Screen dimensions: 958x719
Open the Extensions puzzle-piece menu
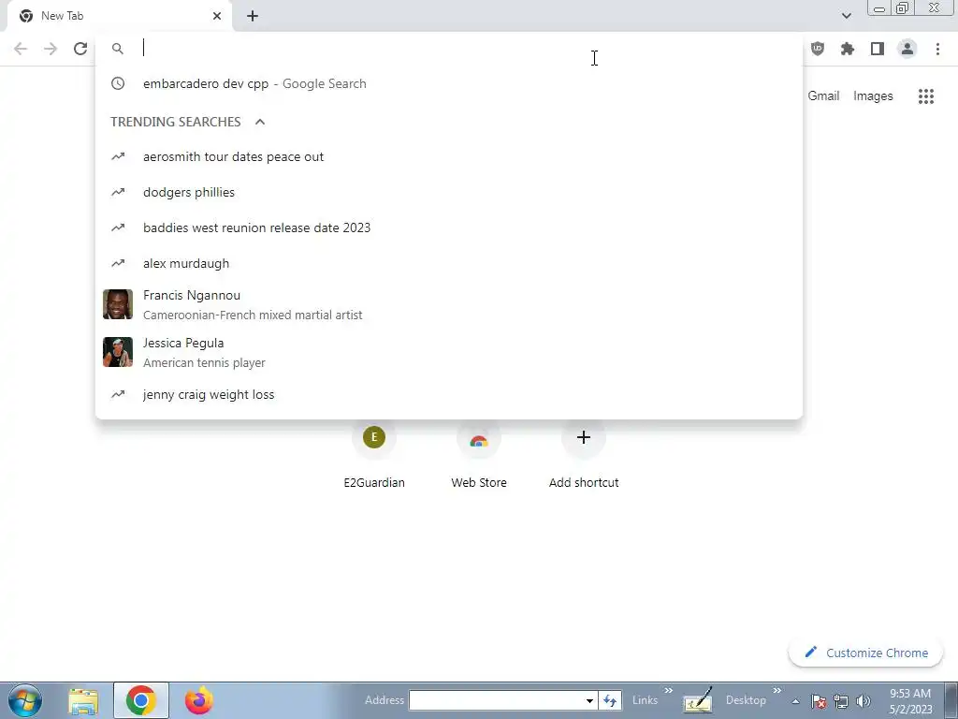pyautogui.click(x=848, y=49)
